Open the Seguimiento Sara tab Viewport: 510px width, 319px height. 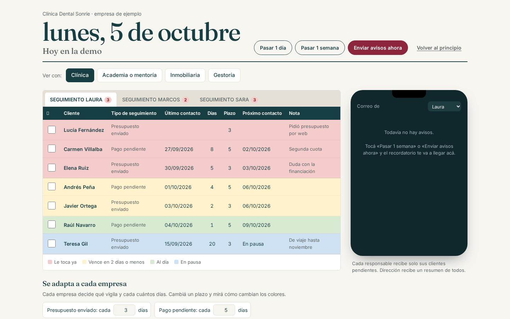coord(229,100)
